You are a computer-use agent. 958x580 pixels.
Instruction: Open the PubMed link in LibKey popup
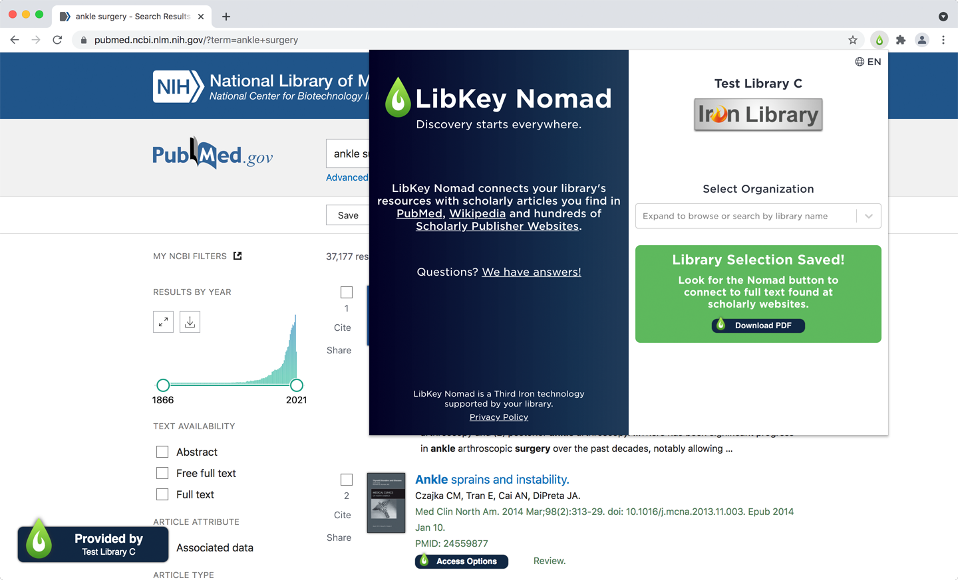pyautogui.click(x=419, y=213)
